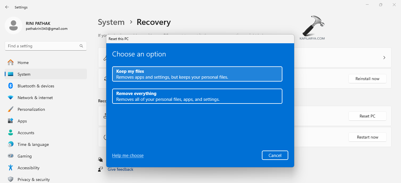This screenshot has height=183, width=401.
Task: Click the Give feedback link
Action: (x=120, y=169)
